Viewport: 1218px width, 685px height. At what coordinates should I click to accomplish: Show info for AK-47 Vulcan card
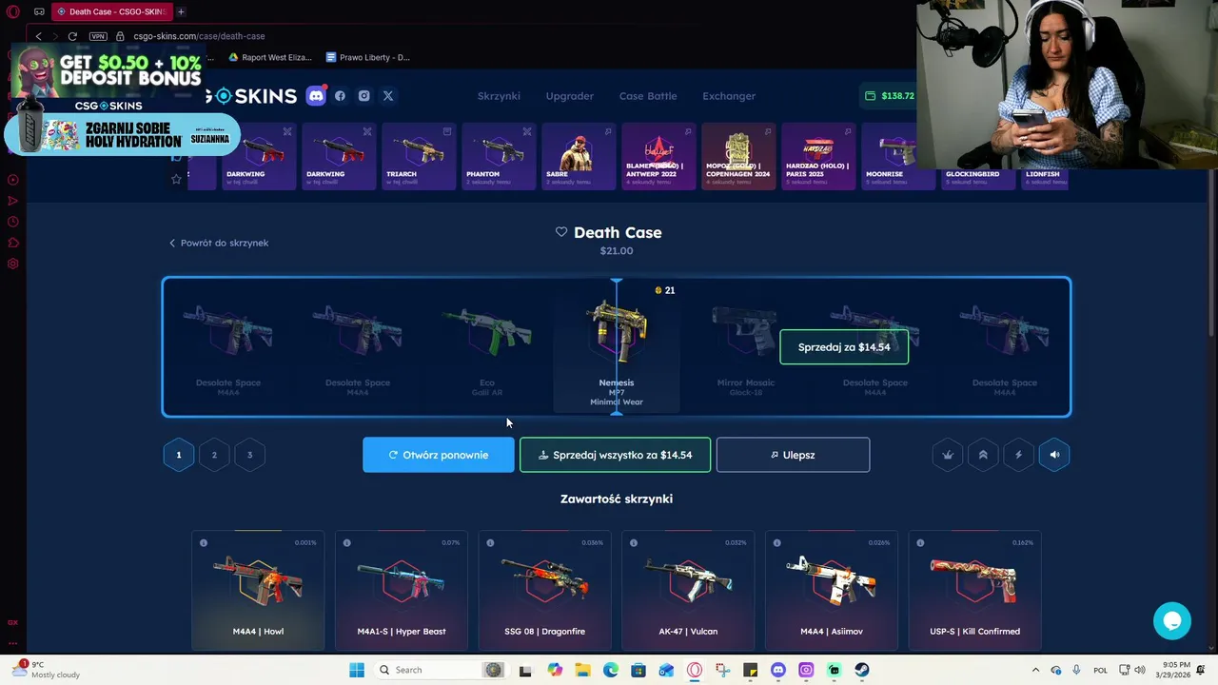[634, 542]
